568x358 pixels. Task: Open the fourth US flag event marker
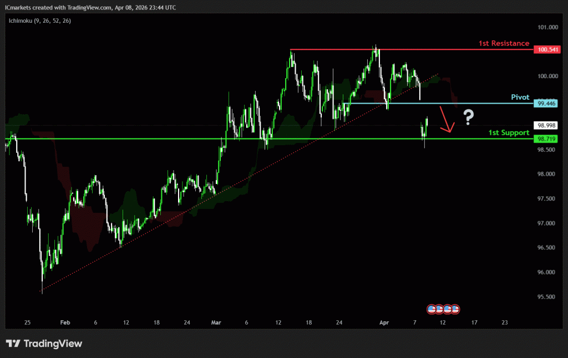(454, 309)
